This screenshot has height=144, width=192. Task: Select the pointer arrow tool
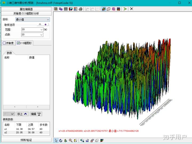click(56, 141)
